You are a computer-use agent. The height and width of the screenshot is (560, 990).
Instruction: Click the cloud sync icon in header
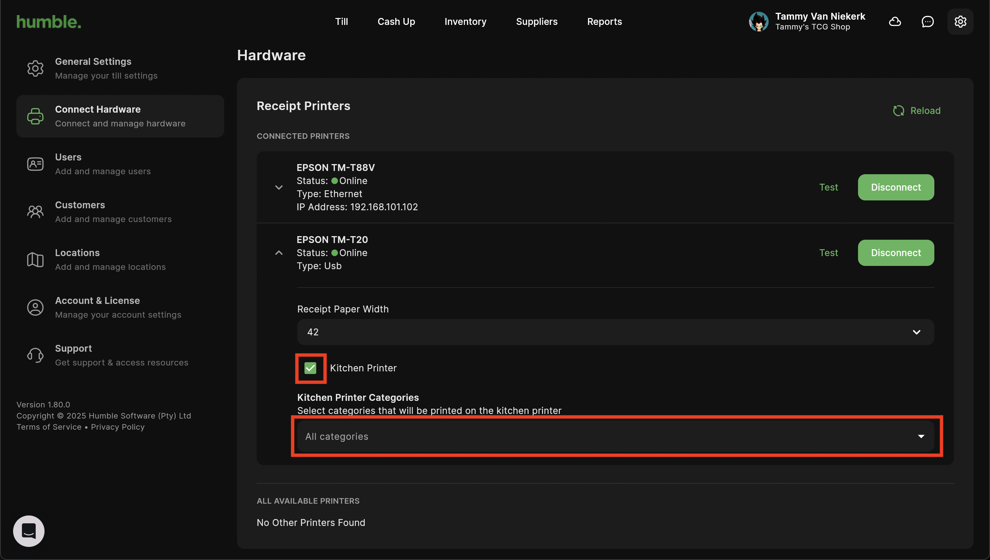coord(895,22)
